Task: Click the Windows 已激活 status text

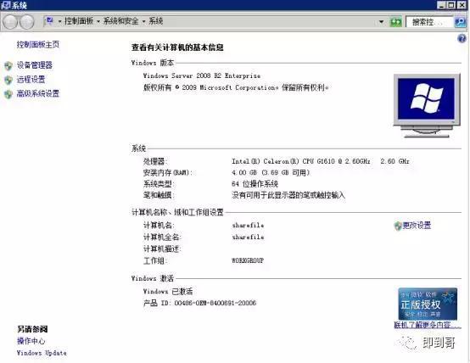Action: pyautogui.click(x=168, y=292)
